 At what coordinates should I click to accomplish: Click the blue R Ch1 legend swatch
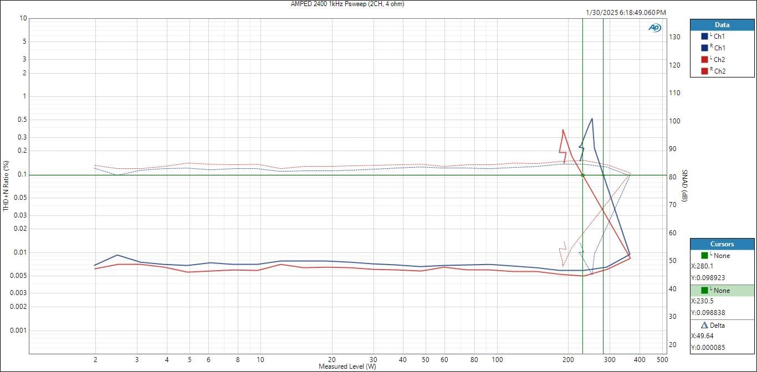704,48
